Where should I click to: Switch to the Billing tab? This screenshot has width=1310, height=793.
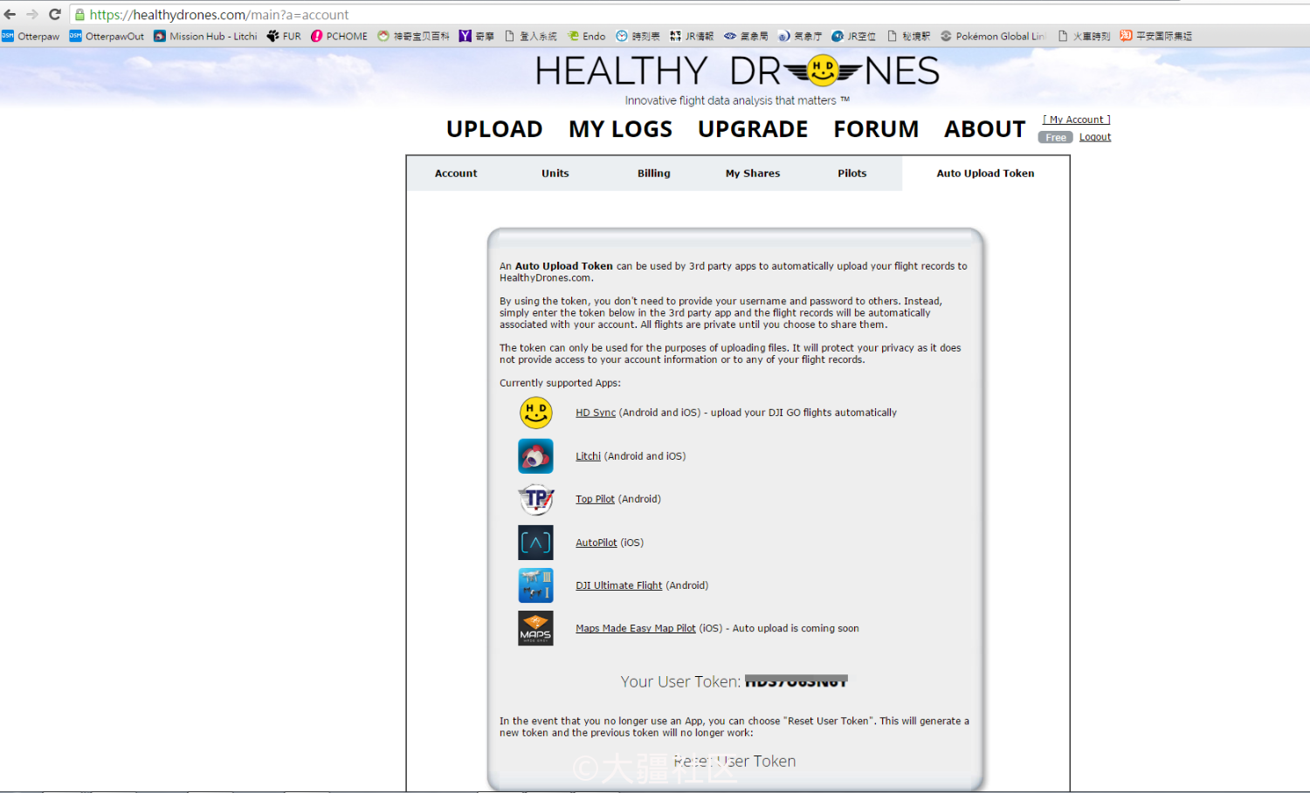coord(653,174)
